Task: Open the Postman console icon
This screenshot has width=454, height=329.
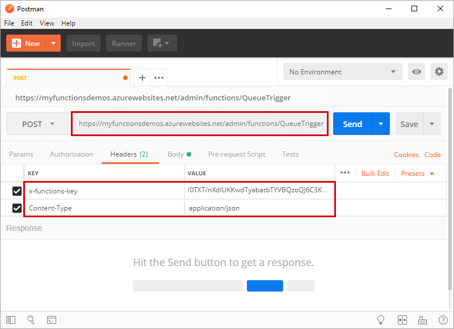Action: coord(52,320)
